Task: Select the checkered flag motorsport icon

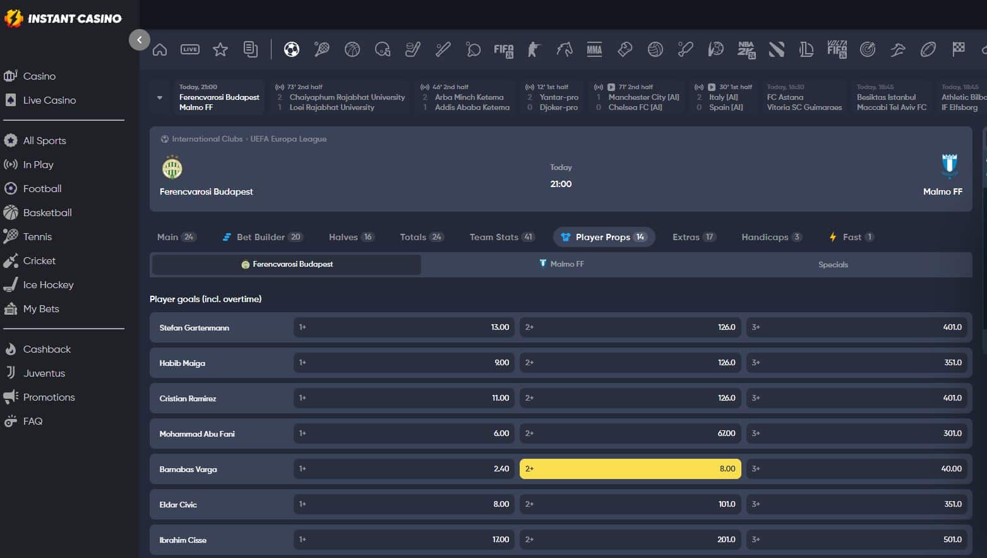Action: point(959,49)
